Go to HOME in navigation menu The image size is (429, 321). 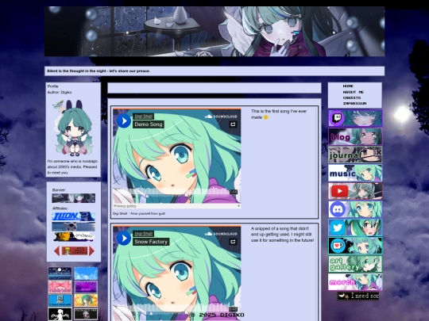point(348,86)
